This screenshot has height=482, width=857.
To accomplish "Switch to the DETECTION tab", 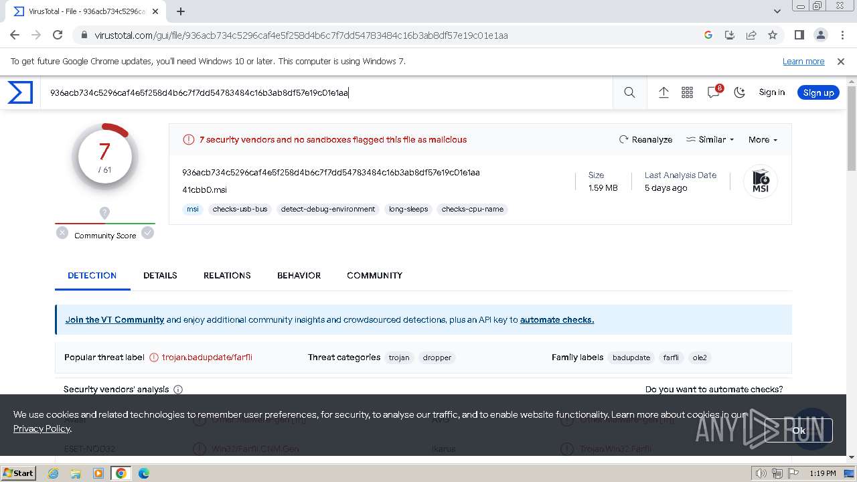I will coord(92,275).
